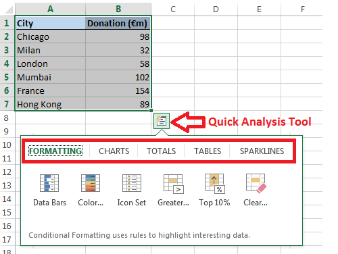Select the cell with value 32
This screenshot has height=254, width=338.
coord(118,50)
